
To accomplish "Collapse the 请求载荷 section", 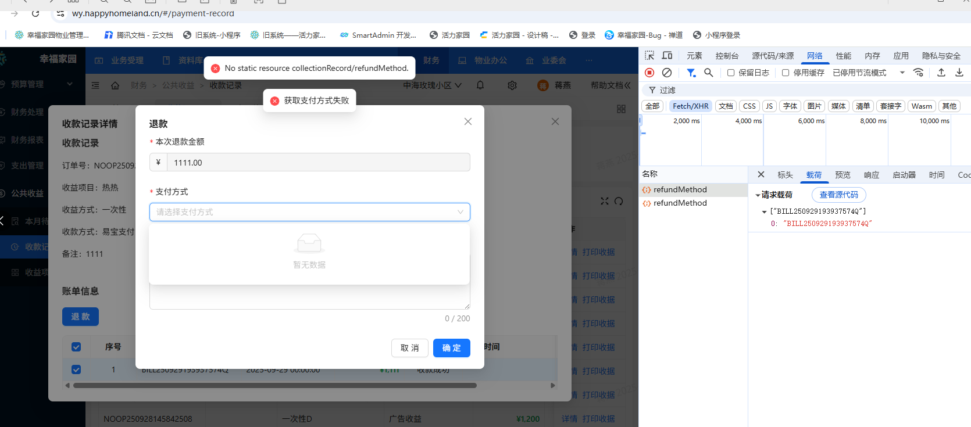I will 758,195.
